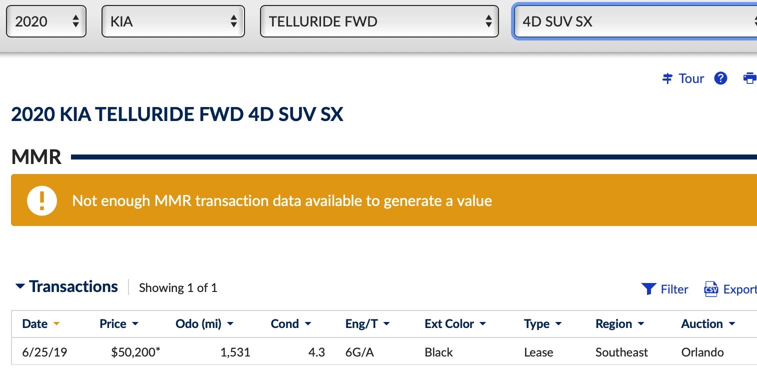Open the 4D SUV SX trim dropdown
This screenshot has height=373, width=757.
pos(635,21)
